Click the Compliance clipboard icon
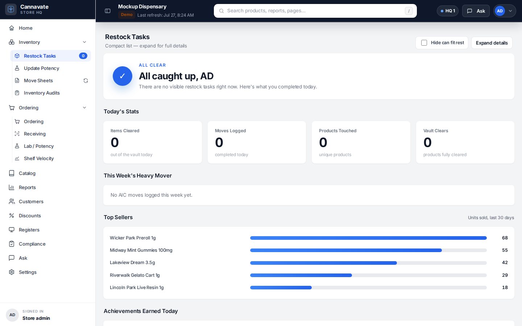This screenshot has width=522, height=326. click(12, 244)
